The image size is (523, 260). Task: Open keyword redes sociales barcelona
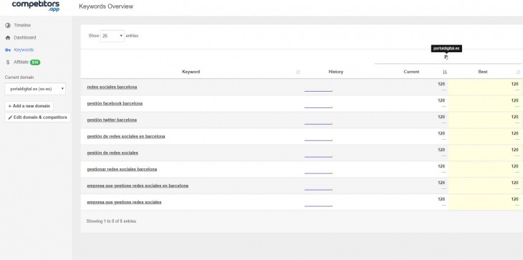[112, 87]
